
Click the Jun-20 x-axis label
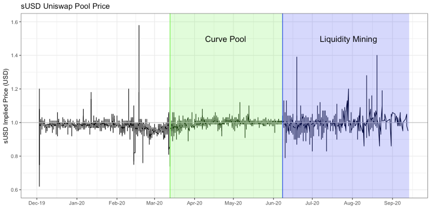(273, 203)
